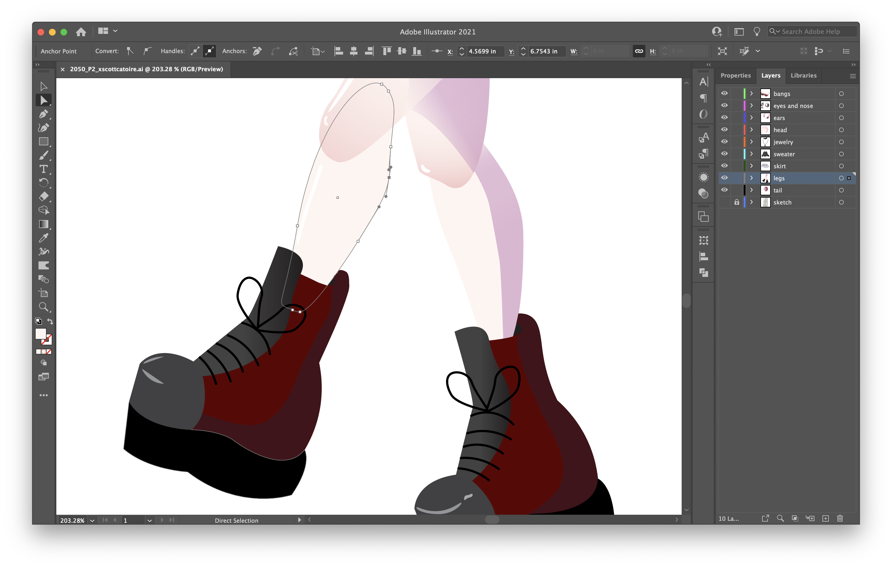The image size is (892, 567).
Task: Toggle visibility of sweater layer
Action: [724, 154]
